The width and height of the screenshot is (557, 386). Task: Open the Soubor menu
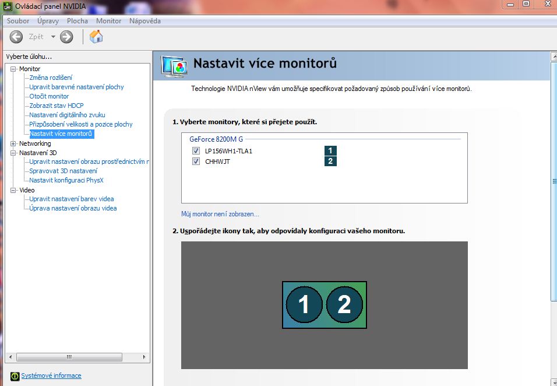click(18, 21)
